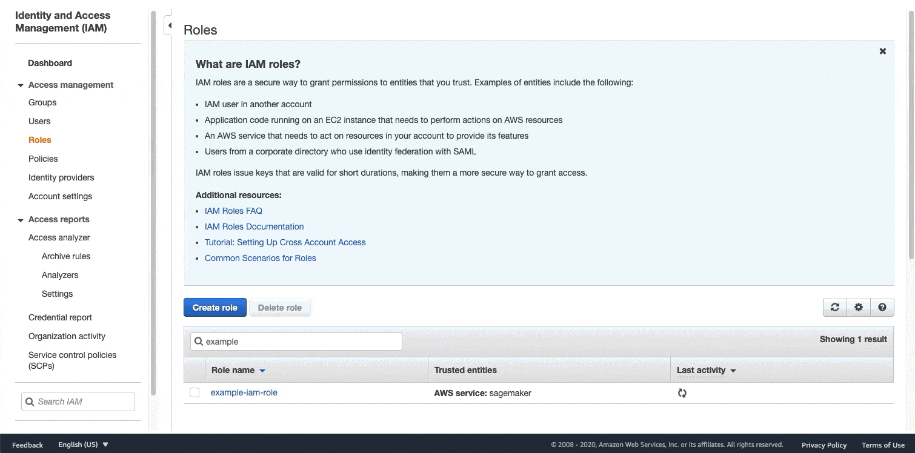This screenshot has width=915, height=453.
Task: Open help via the question mark icon
Action: [x=882, y=307]
